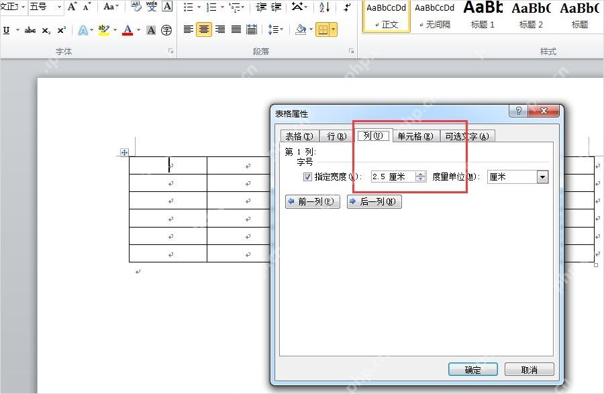Increase column width with up spinner
The height and width of the screenshot is (394, 604).
point(421,174)
